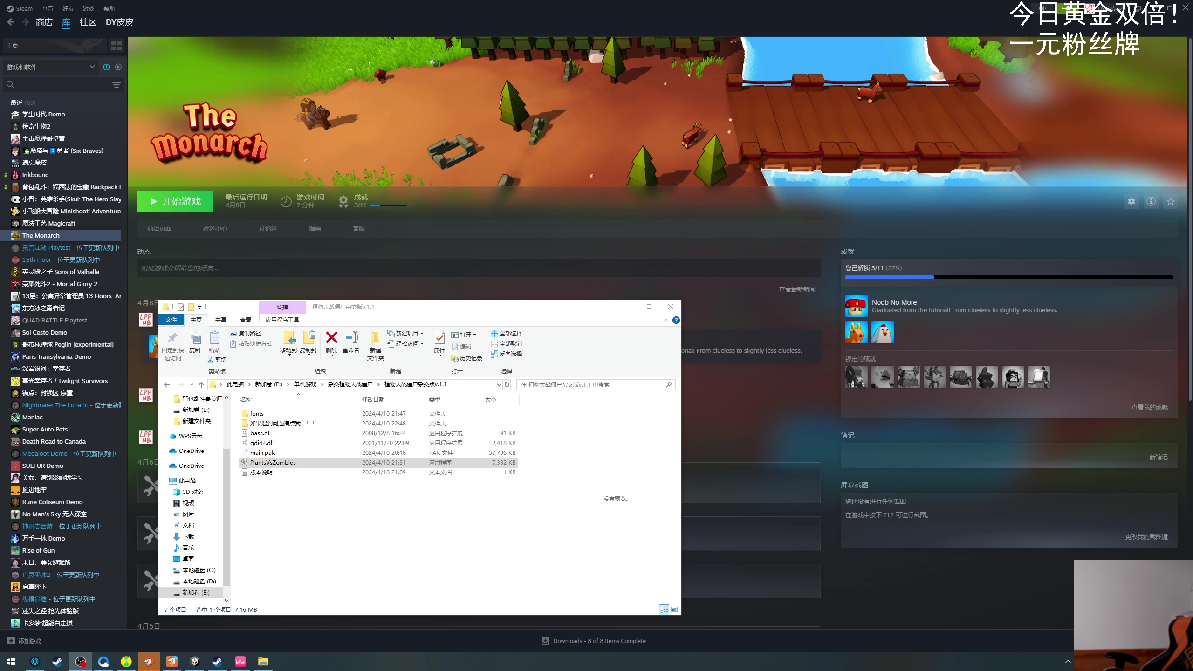Collapse the 最近 category in library
Screen dimensions: 1193x671
pyautogui.click(x=6, y=103)
